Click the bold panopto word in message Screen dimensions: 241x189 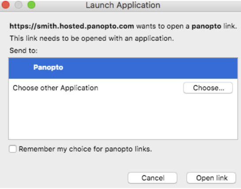click(206, 26)
